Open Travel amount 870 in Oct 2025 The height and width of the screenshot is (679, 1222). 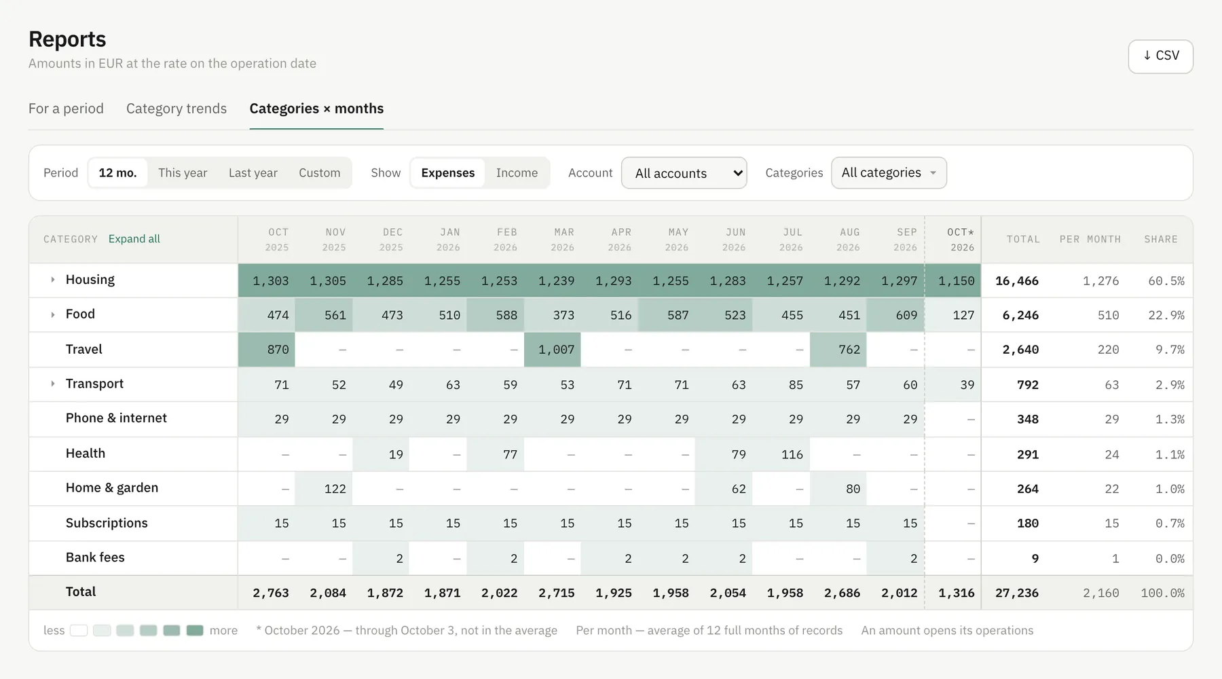point(267,350)
